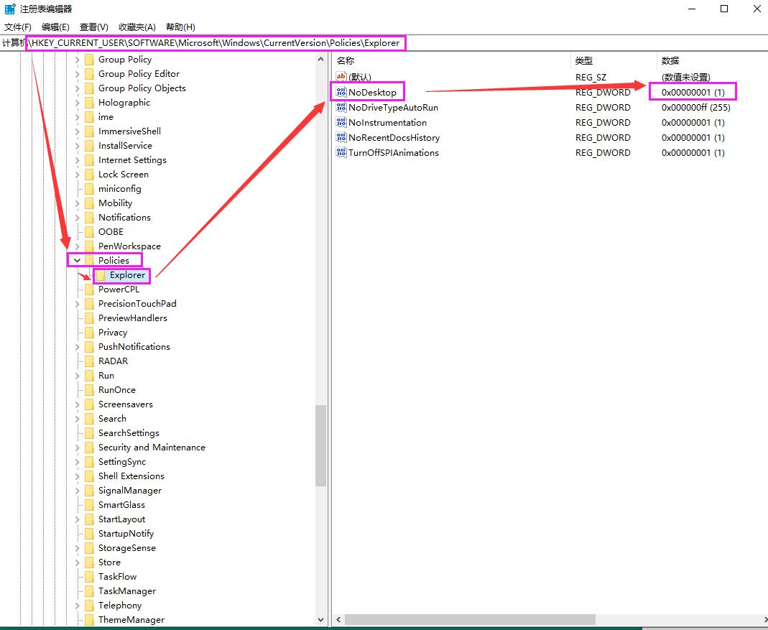The image size is (768, 630).
Task: Collapse the Policies tree node
Action: point(78,260)
